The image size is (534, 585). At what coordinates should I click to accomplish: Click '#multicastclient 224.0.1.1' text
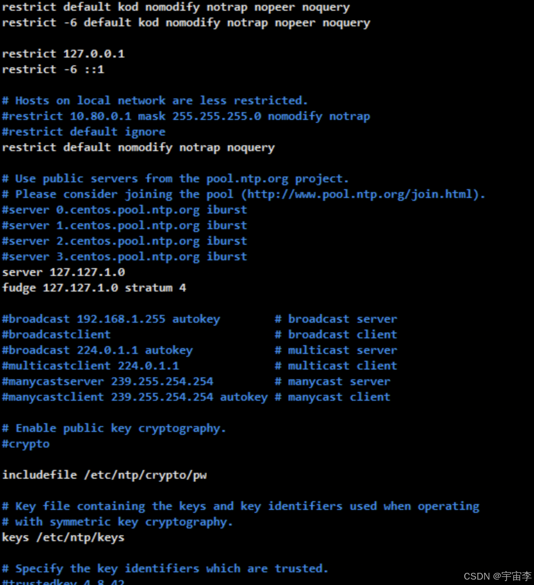point(91,366)
